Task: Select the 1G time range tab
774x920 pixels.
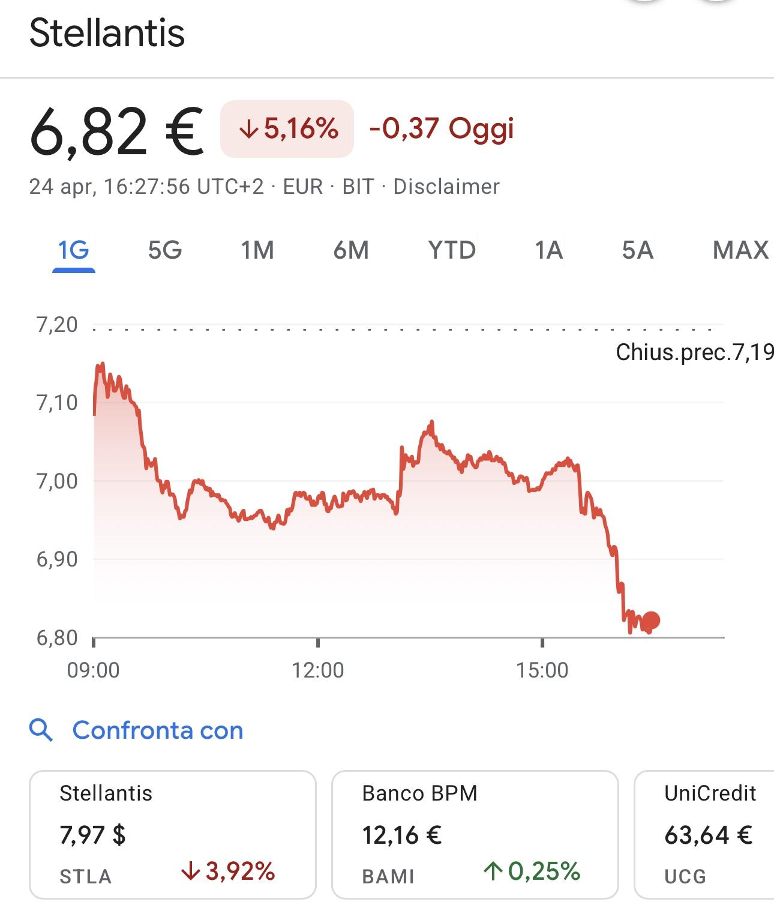Action: click(74, 250)
